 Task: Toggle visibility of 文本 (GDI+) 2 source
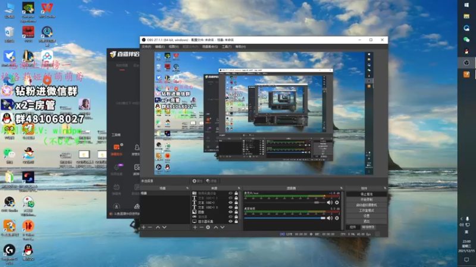(230, 198)
